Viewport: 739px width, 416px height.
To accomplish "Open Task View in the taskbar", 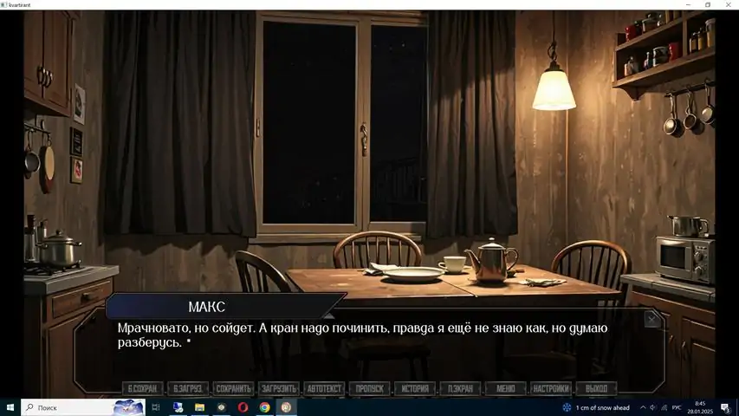I will pyautogui.click(x=156, y=407).
